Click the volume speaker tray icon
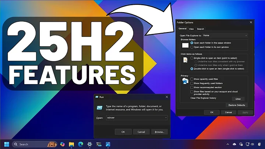Viewport: 265px width, 149px height. tap(252, 144)
